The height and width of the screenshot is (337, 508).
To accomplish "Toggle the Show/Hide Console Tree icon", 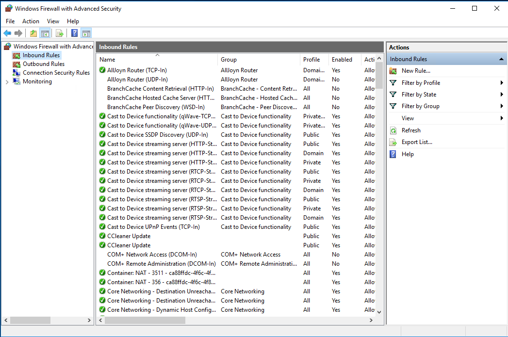I will [45, 33].
